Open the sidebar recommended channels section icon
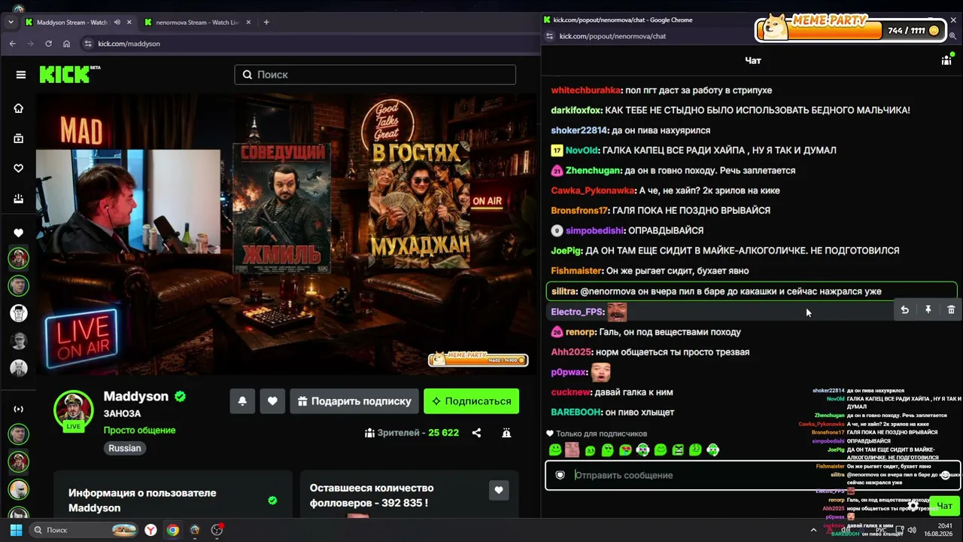The width and height of the screenshot is (963, 542). (19, 409)
